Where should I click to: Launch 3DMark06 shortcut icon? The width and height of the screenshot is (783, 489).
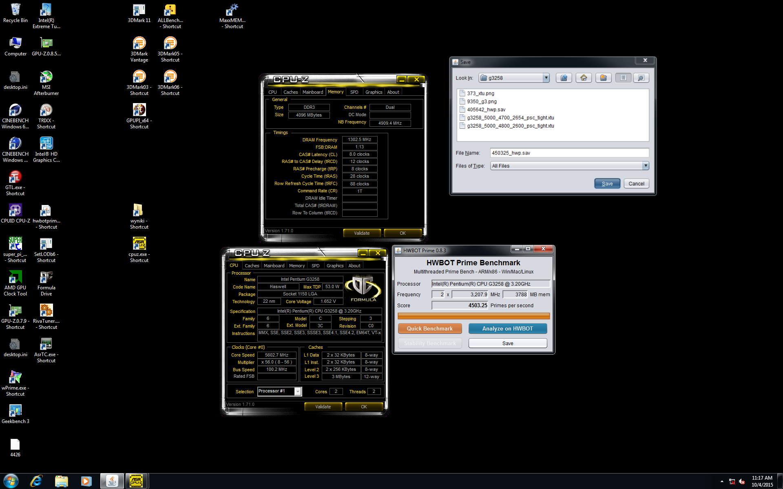coord(170,83)
